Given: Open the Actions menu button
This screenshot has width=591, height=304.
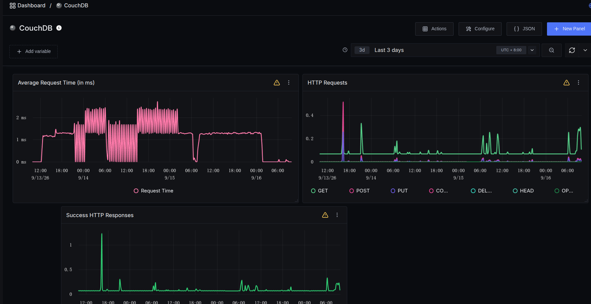Looking at the screenshot, I should 434,29.
